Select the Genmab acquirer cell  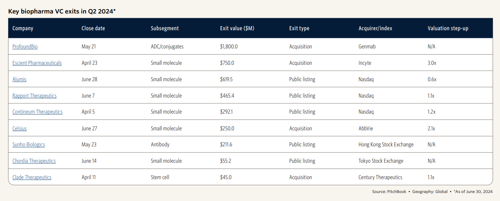tap(368, 47)
